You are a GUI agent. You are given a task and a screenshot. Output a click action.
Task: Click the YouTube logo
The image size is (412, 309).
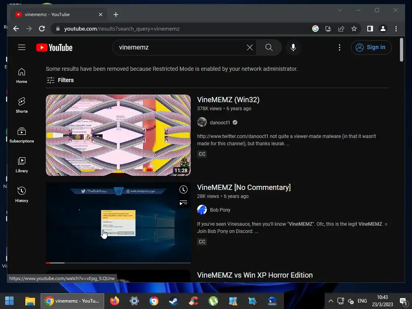pos(54,47)
